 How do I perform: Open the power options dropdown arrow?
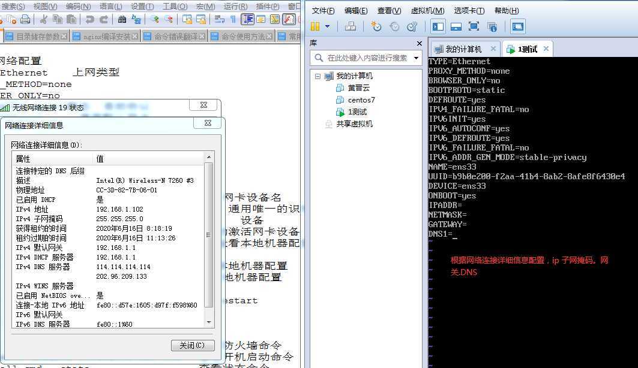point(327,27)
